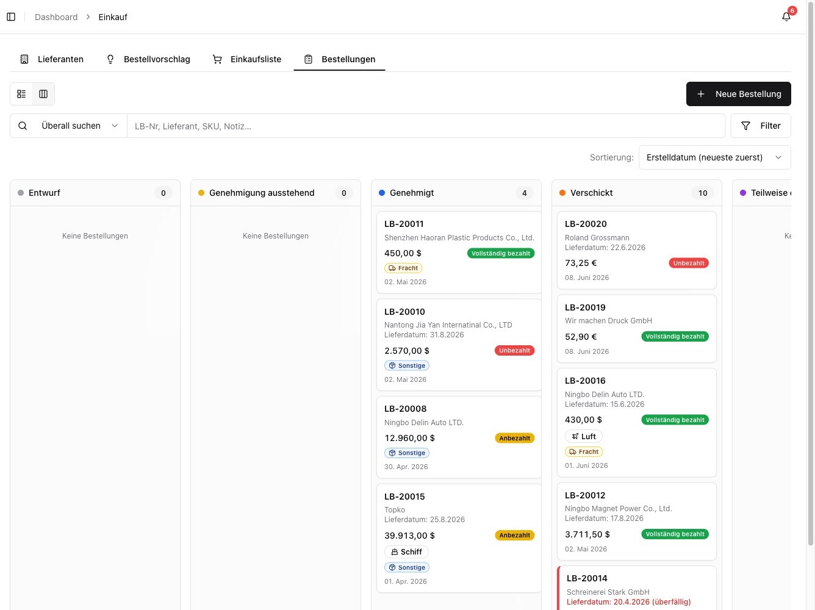Click the Sonstige tag on LB-20008
This screenshot has height=610, width=815.
[x=407, y=453]
